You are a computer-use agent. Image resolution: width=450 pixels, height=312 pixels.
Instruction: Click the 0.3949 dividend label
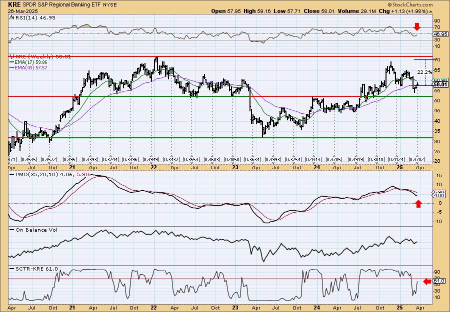pyautogui.click(x=151, y=159)
